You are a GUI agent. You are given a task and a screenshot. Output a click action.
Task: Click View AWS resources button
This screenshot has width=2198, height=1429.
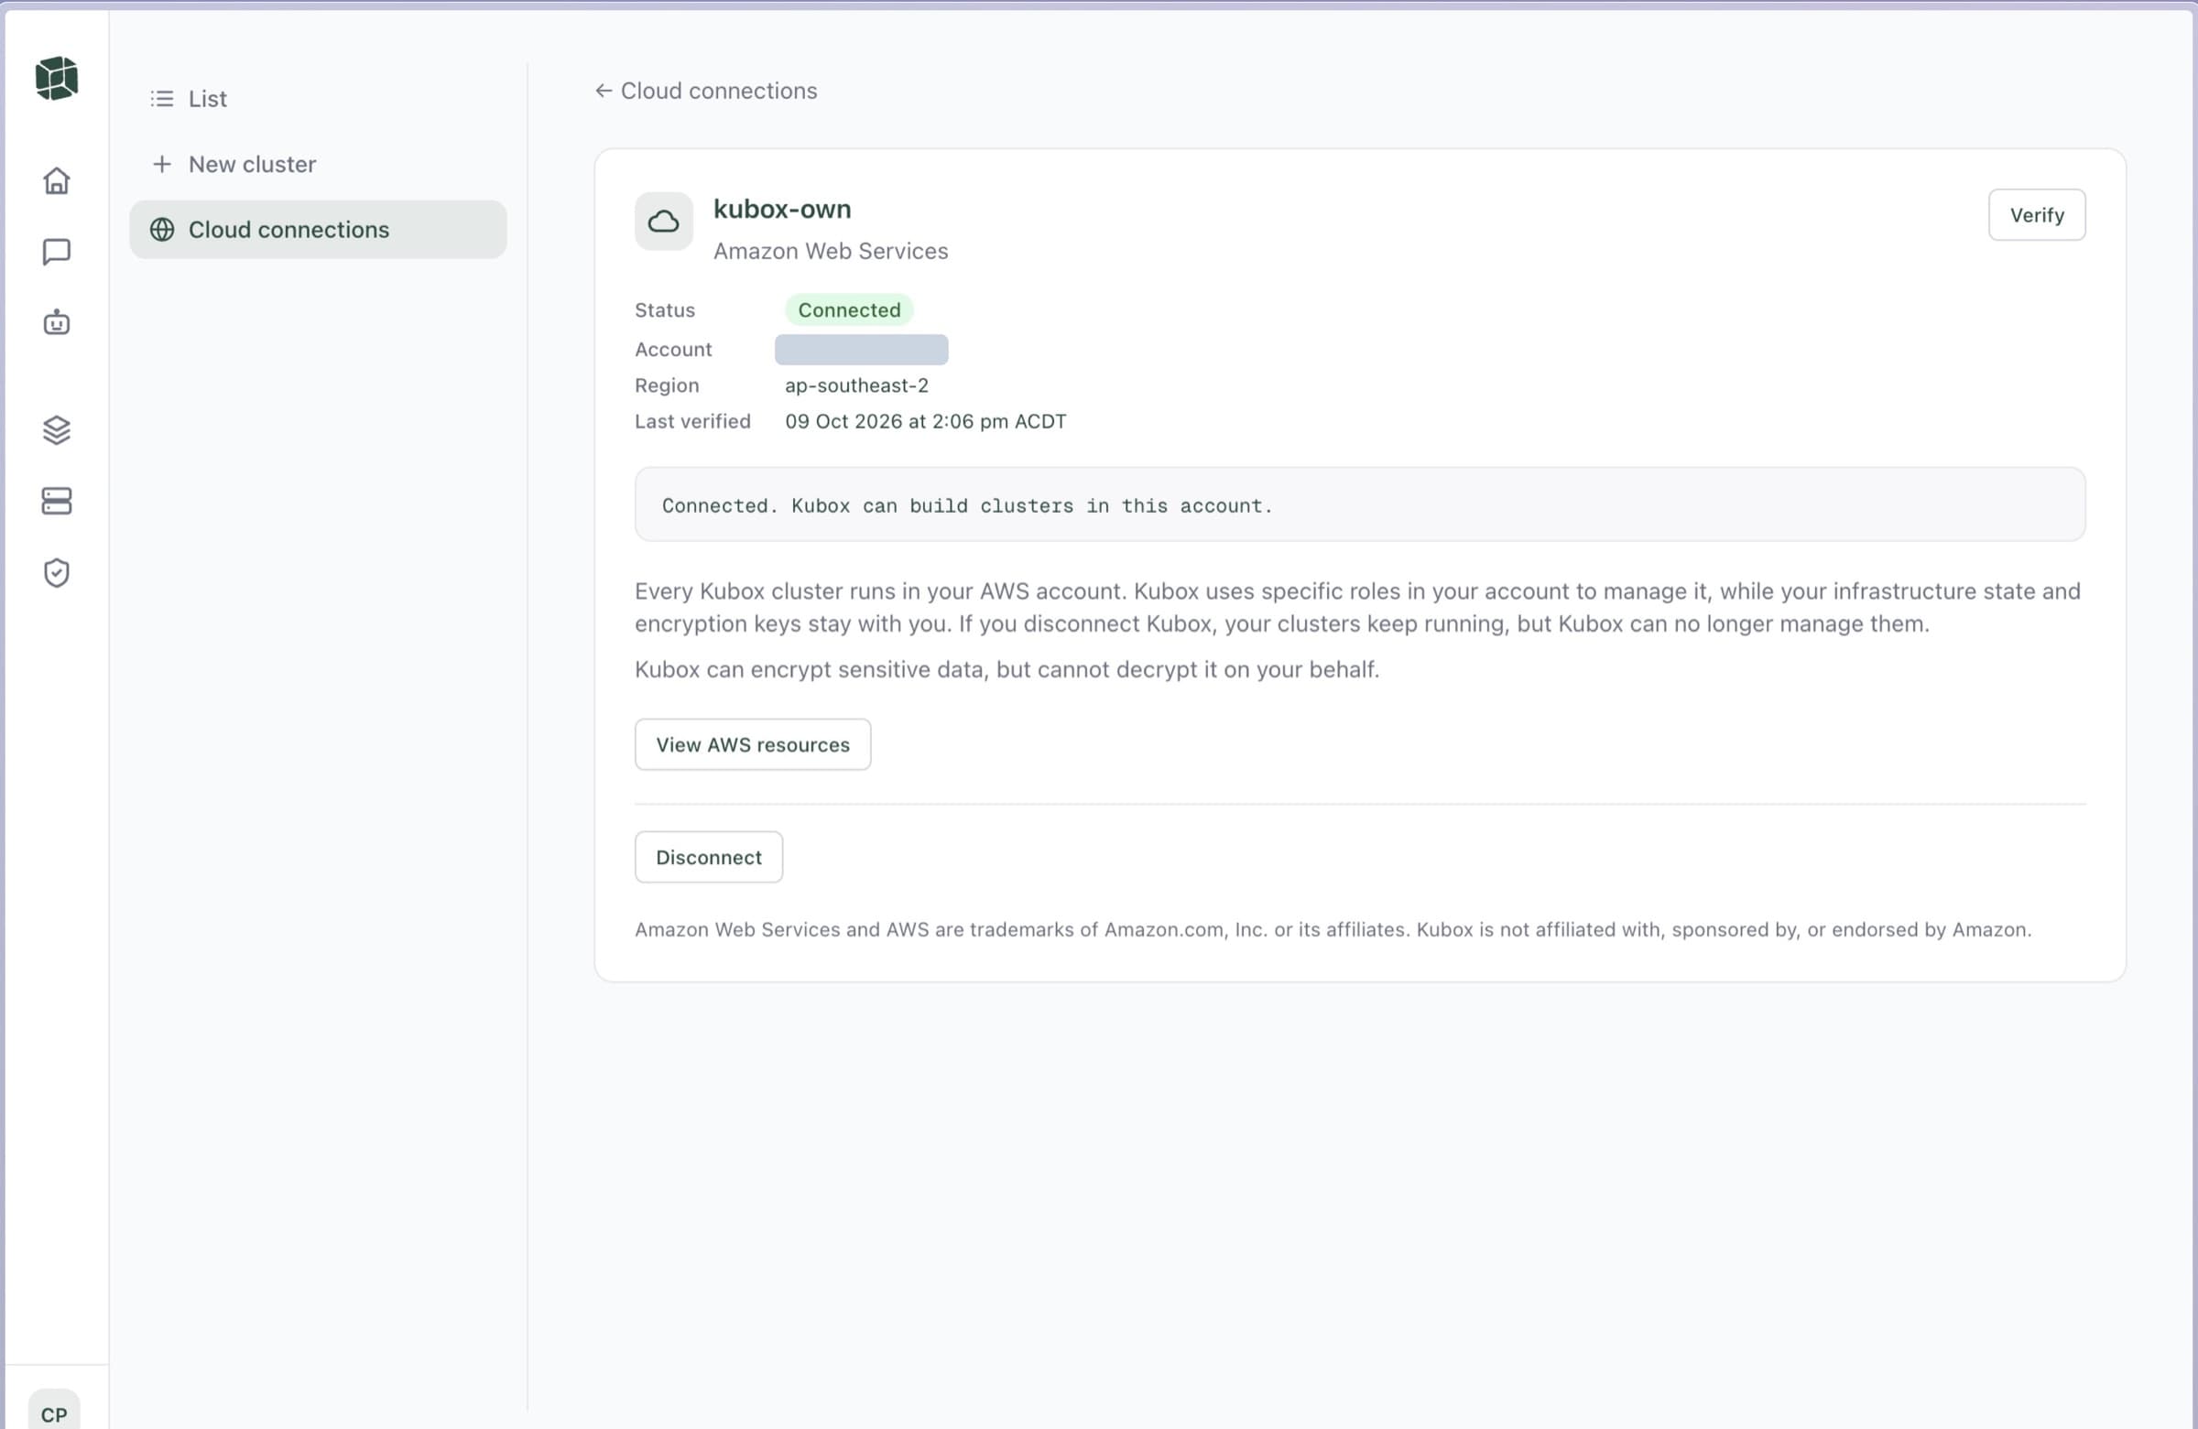[753, 745]
